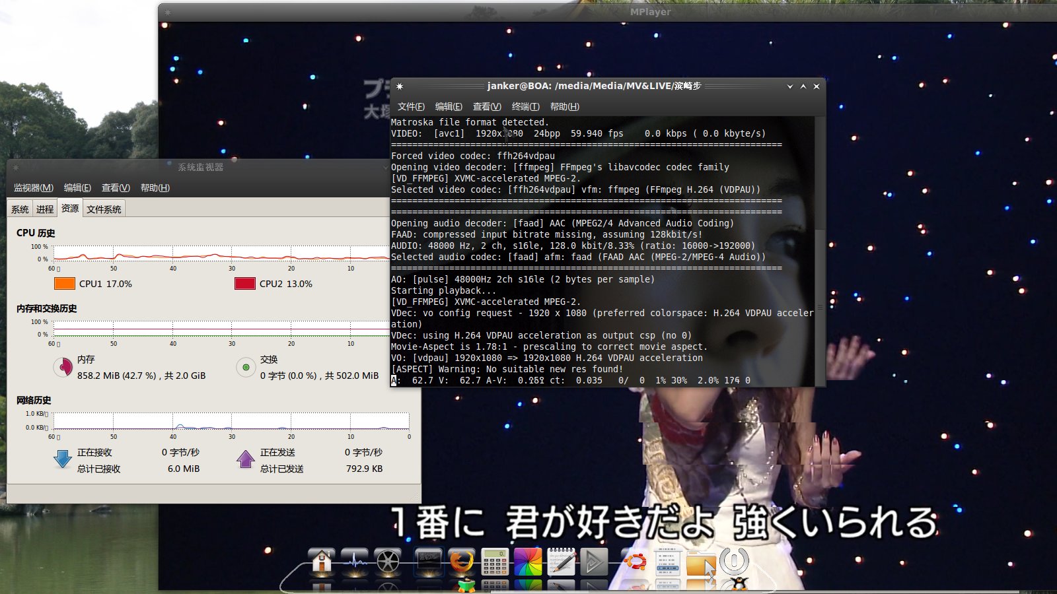Open the 监视器(M) menu in System Monitor
Viewport: 1057px width, 594px height.
click(x=34, y=188)
